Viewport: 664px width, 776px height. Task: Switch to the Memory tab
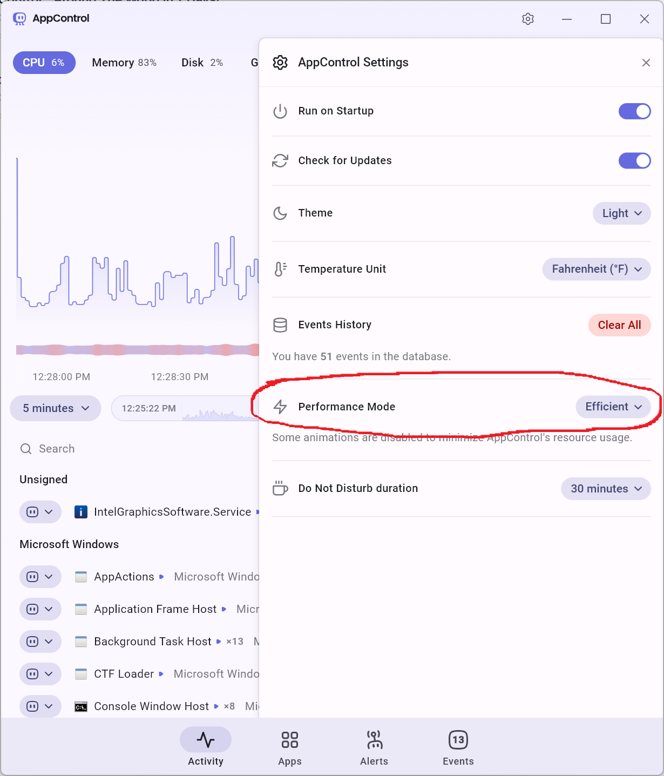[124, 63]
